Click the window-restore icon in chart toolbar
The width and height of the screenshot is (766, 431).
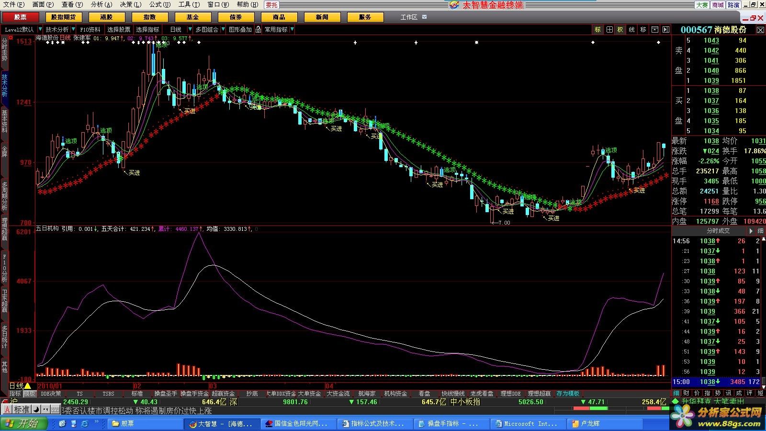[x=654, y=30]
